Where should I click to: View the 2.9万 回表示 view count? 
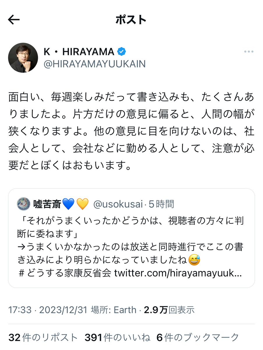pos(169,310)
